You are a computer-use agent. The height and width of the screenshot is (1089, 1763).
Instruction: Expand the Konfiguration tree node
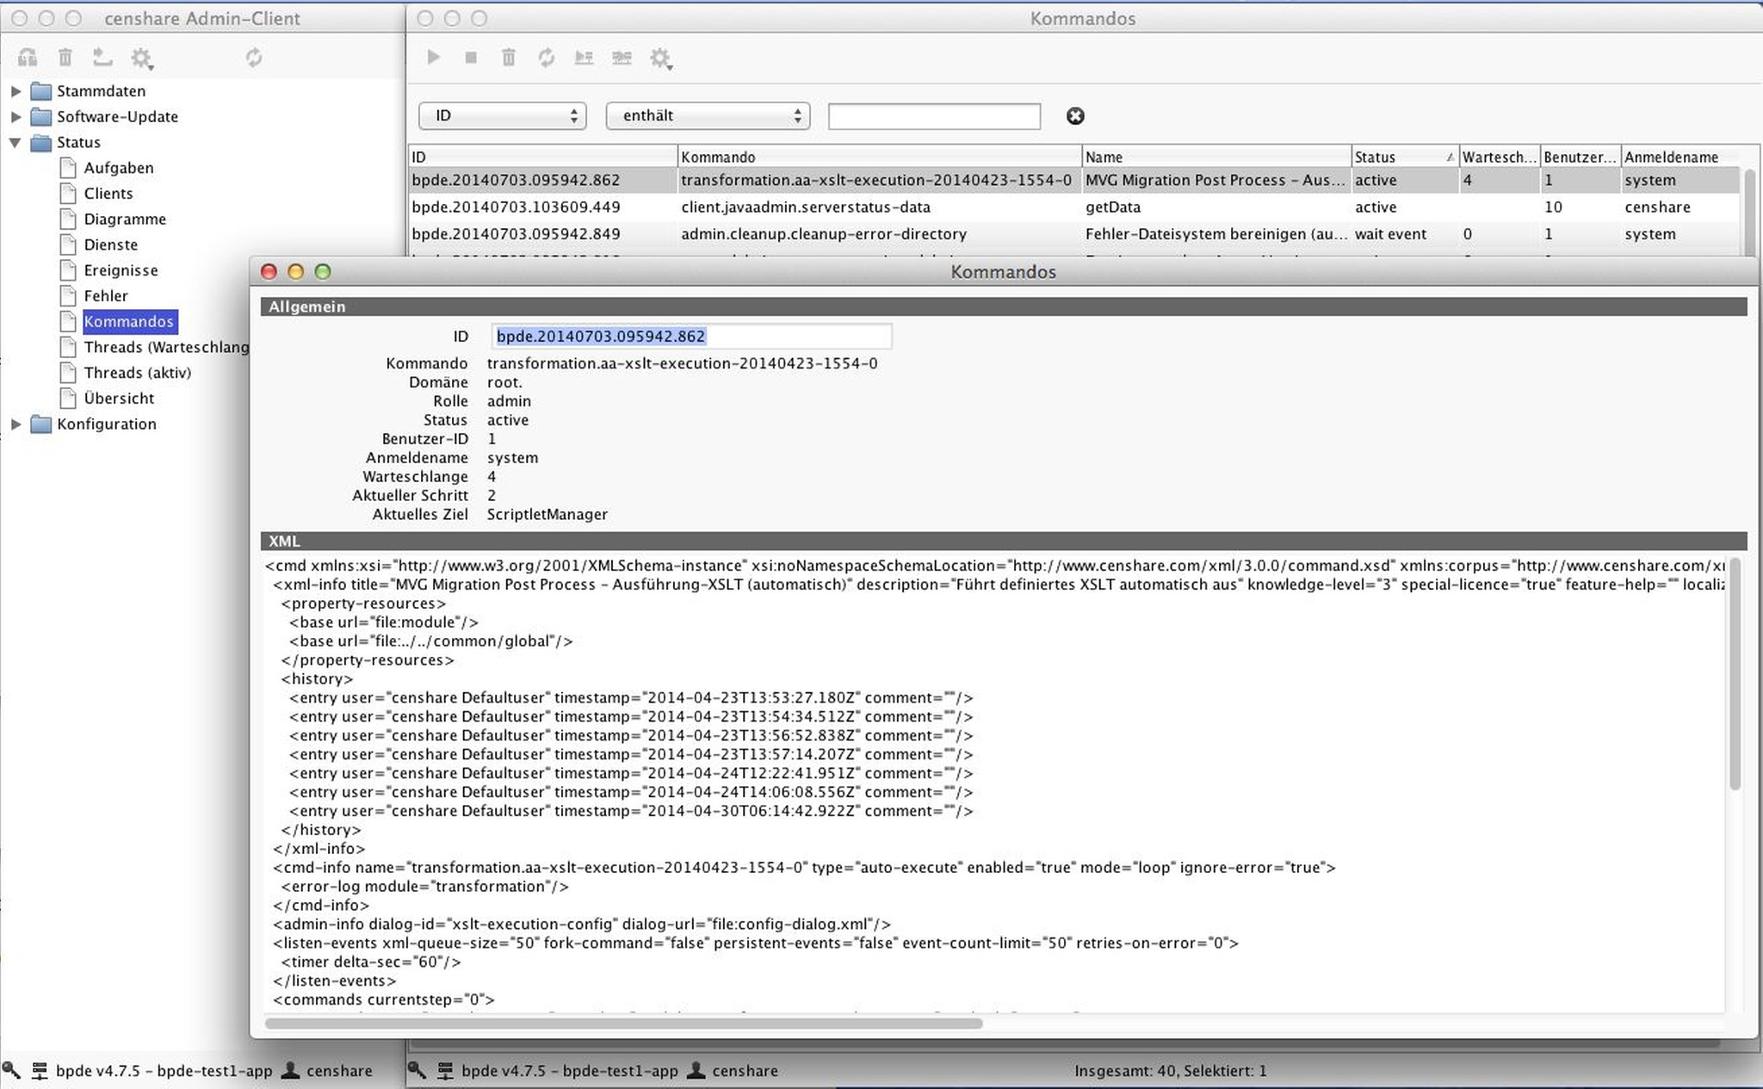(15, 424)
